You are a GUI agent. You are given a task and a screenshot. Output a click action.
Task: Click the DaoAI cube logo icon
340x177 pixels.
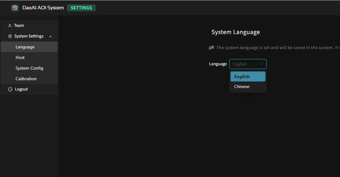15,8
